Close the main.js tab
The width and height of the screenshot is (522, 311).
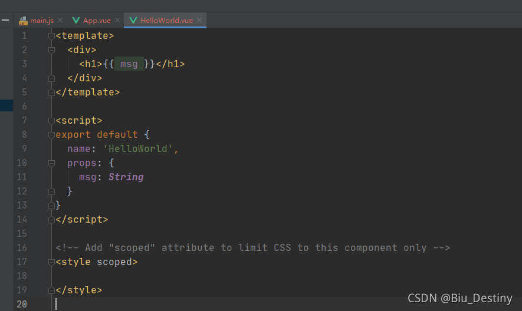(60, 20)
